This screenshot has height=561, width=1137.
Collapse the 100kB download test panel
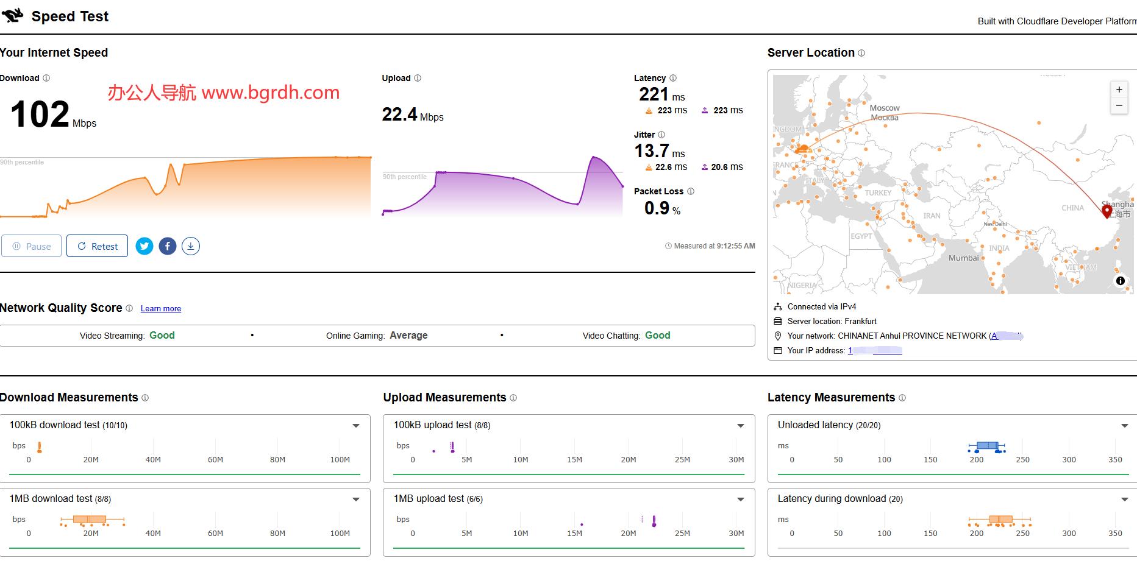(355, 425)
